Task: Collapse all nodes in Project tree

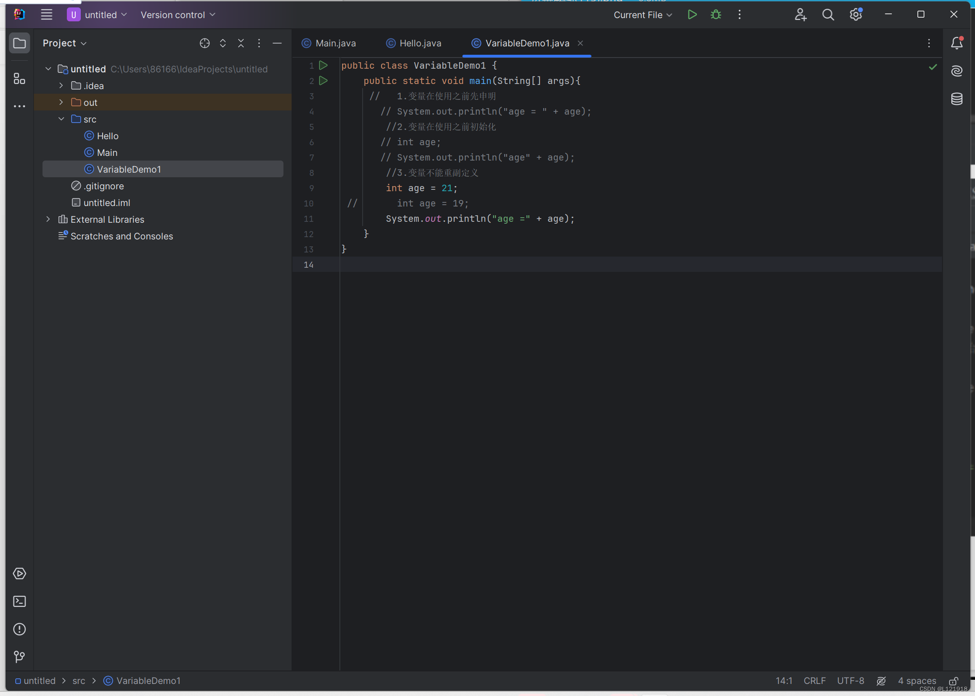Action: 241,43
